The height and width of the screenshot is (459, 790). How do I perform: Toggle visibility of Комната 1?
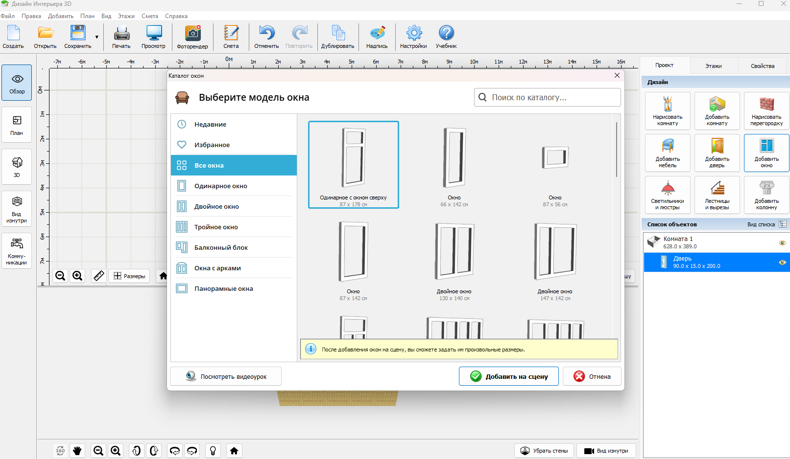(x=782, y=243)
